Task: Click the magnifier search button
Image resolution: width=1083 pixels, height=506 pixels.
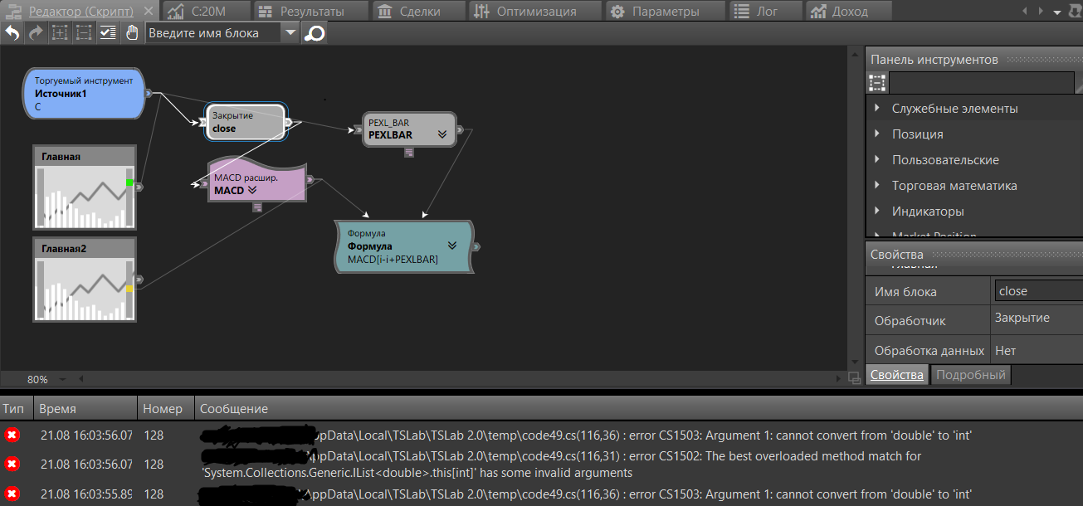Action: 315,33
